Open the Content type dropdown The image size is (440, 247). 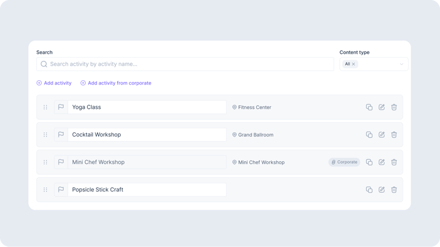[401, 64]
